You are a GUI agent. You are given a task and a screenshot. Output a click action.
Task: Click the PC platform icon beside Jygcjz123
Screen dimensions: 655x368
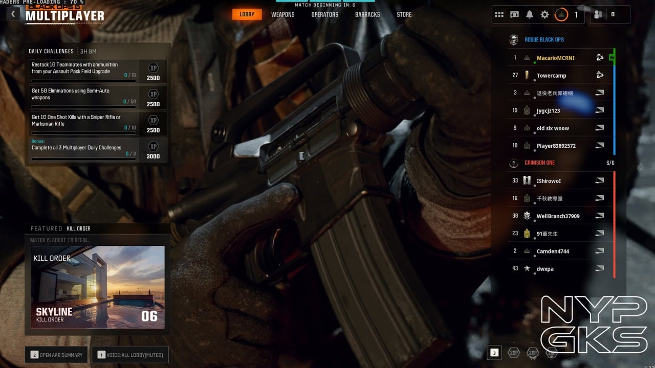pyautogui.click(x=600, y=110)
